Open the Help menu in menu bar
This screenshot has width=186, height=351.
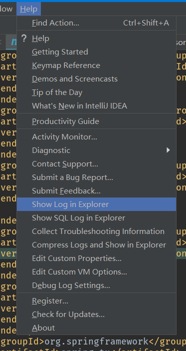coord(28,9)
